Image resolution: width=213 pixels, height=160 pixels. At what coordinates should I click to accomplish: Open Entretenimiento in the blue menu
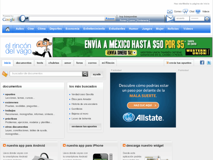(94, 29)
